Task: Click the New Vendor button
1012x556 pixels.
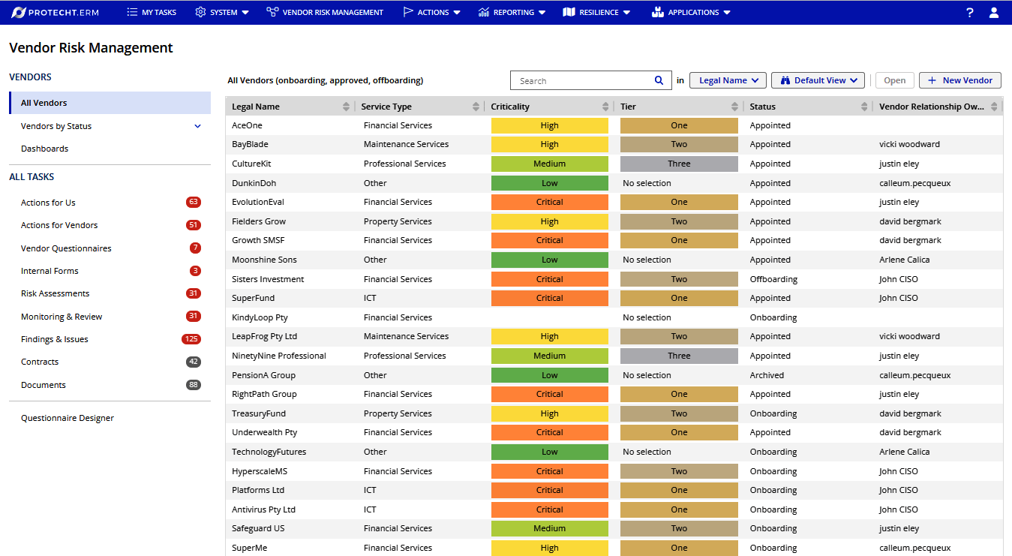Action: 960,80
